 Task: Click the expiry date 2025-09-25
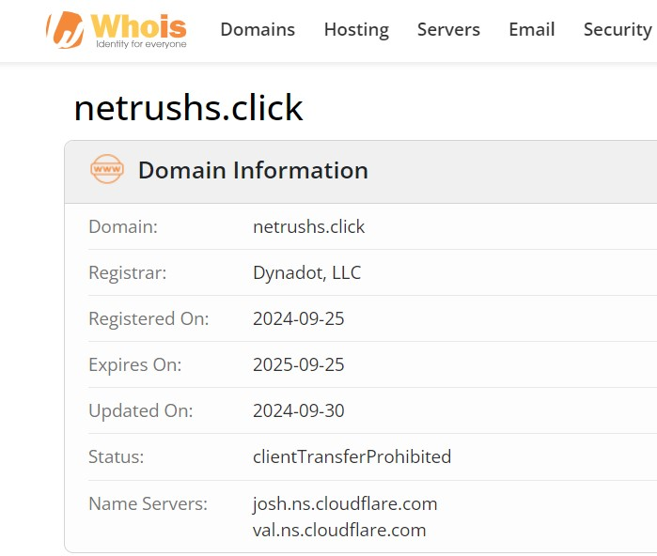[299, 364]
